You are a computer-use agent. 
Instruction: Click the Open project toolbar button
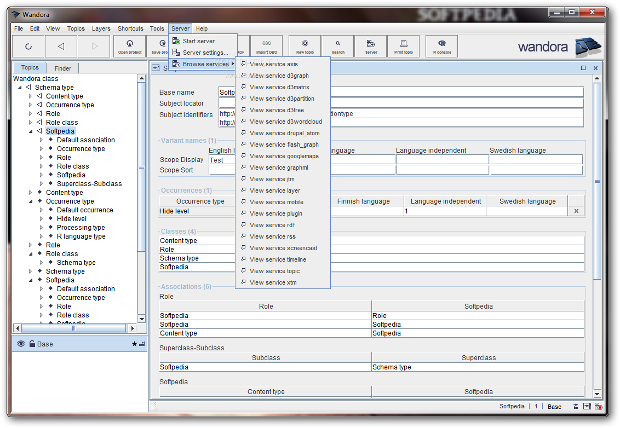(130, 46)
